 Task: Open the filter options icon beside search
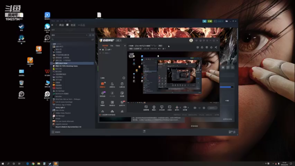pyautogui.click(x=93, y=39)
